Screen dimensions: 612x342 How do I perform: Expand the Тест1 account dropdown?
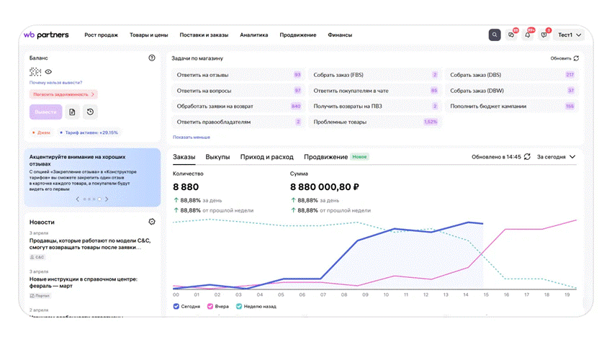tap(570, 35)
